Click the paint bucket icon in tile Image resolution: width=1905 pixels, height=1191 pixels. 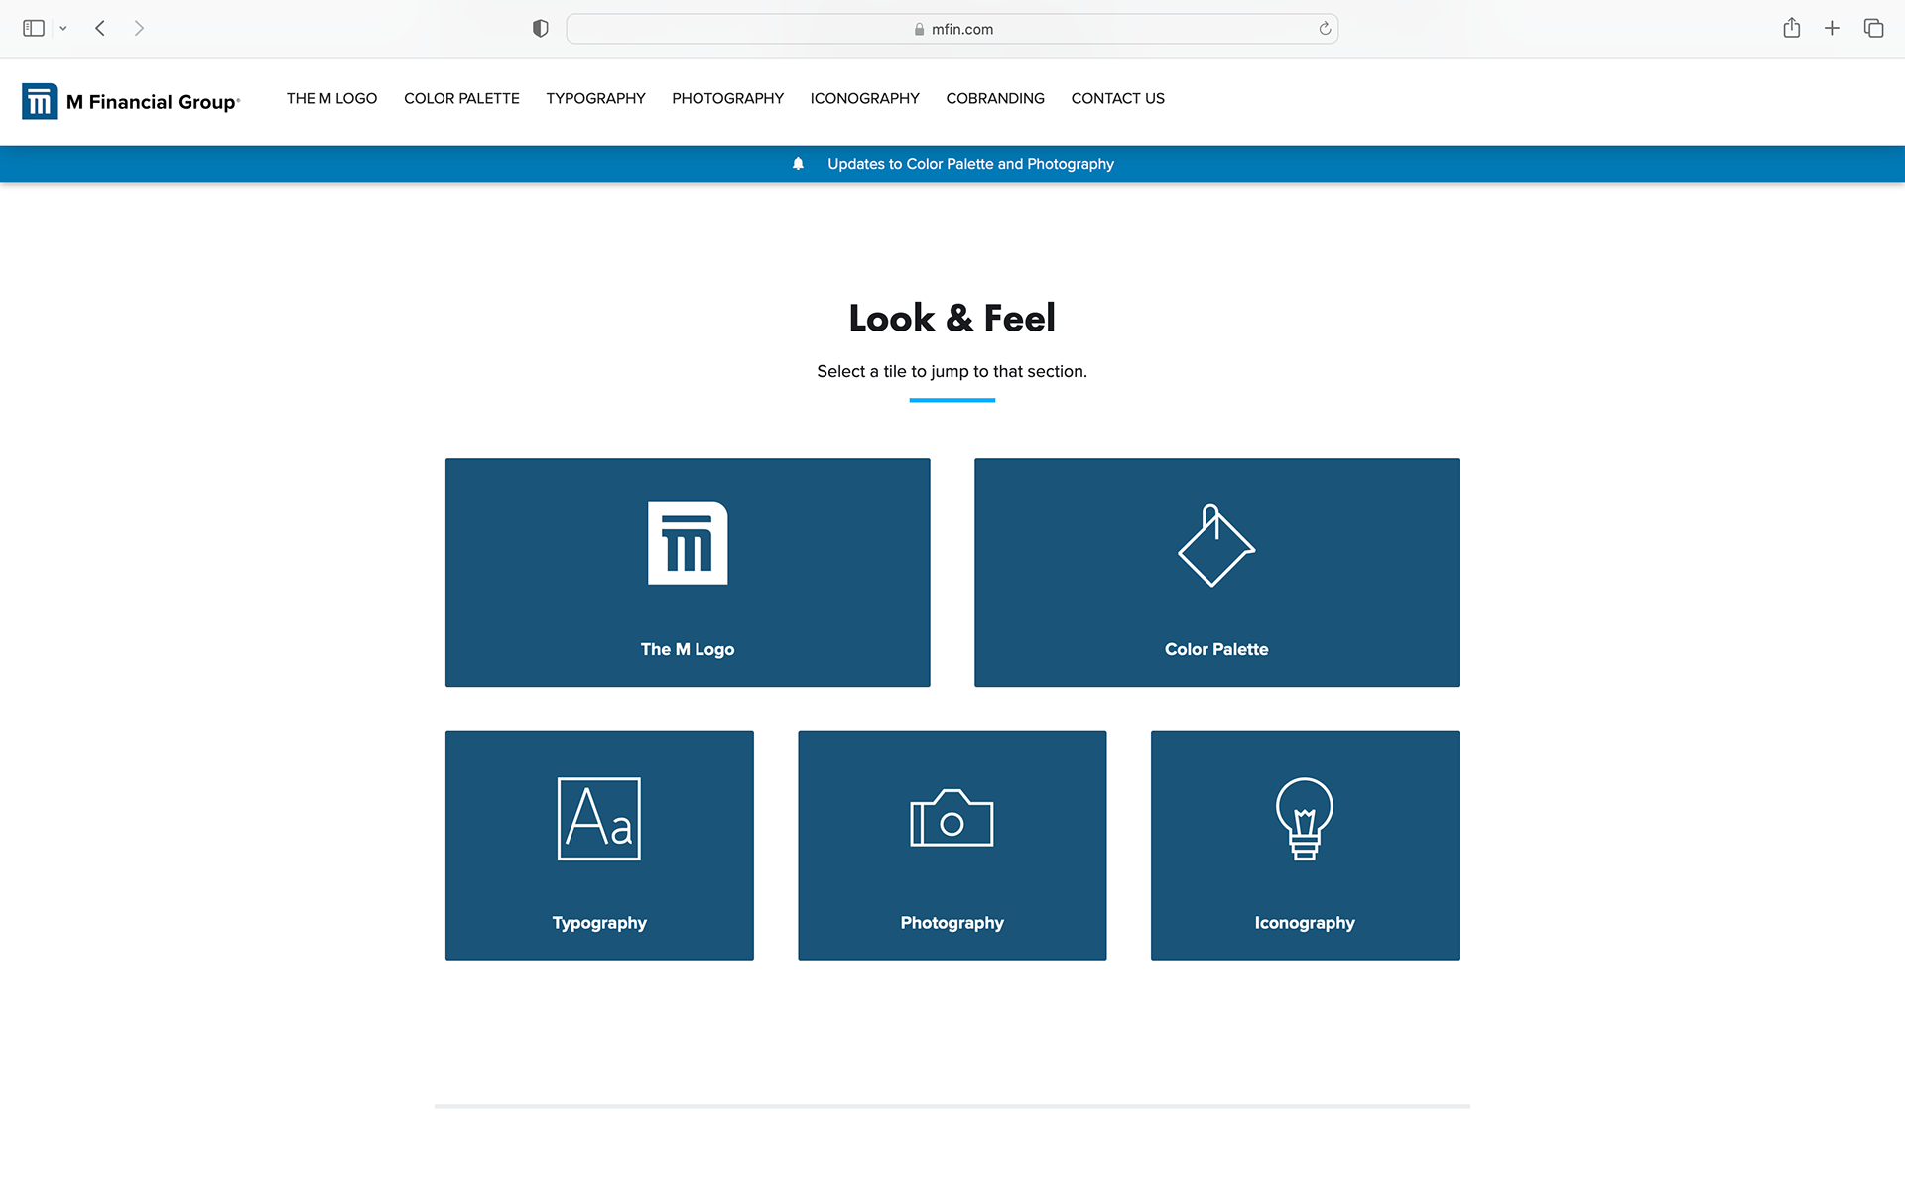tap(1216, 545)
